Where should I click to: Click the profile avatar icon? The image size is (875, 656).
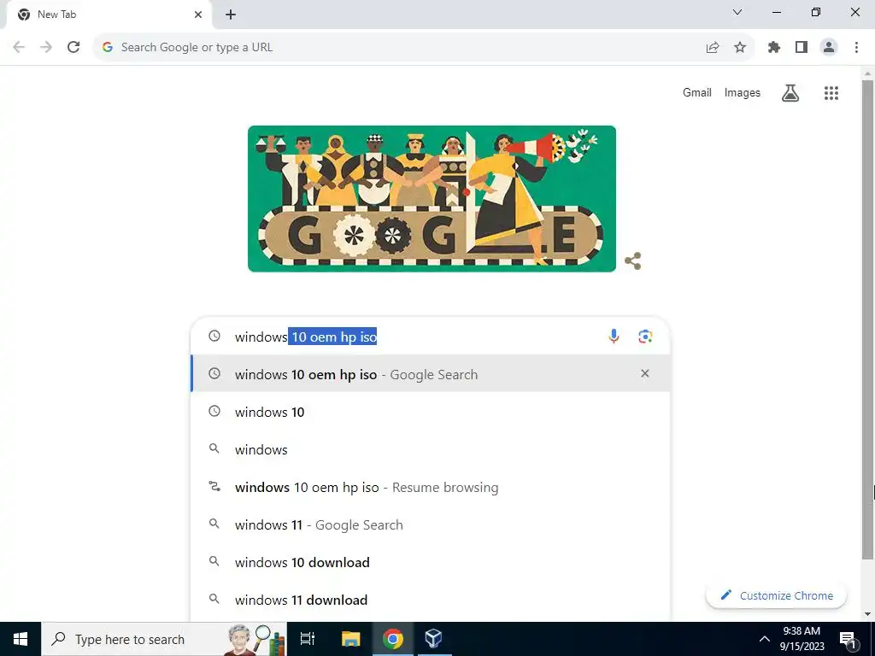[x=829, y=48]
